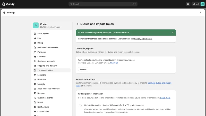Follow estimate duties and import taxes link
The width and height of the screenshot is (206, 116).
[159, 83]
